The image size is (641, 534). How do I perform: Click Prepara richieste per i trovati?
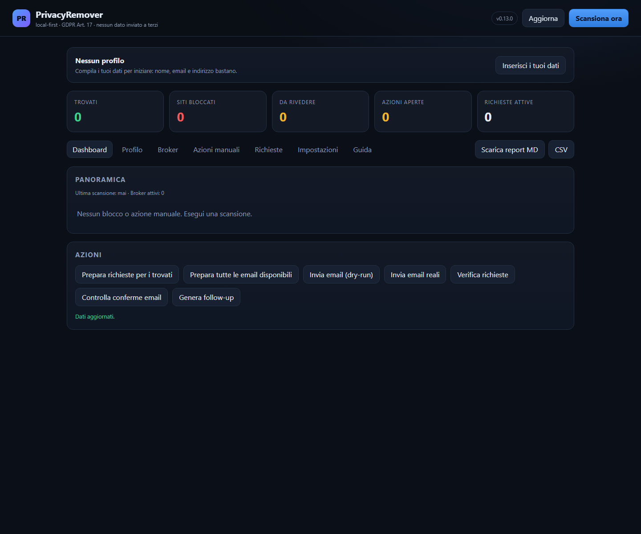[x=127, y=275]
